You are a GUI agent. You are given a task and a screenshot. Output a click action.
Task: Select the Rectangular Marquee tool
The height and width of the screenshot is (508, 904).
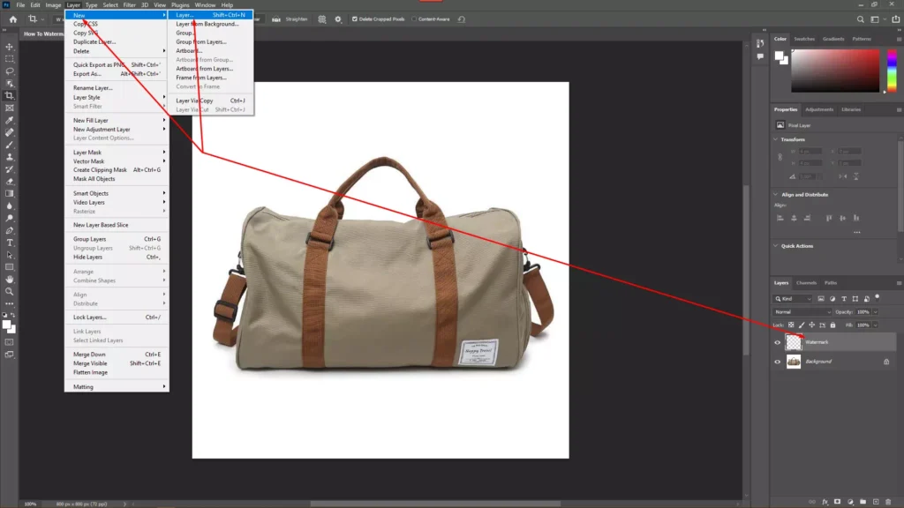coord(9,59)
